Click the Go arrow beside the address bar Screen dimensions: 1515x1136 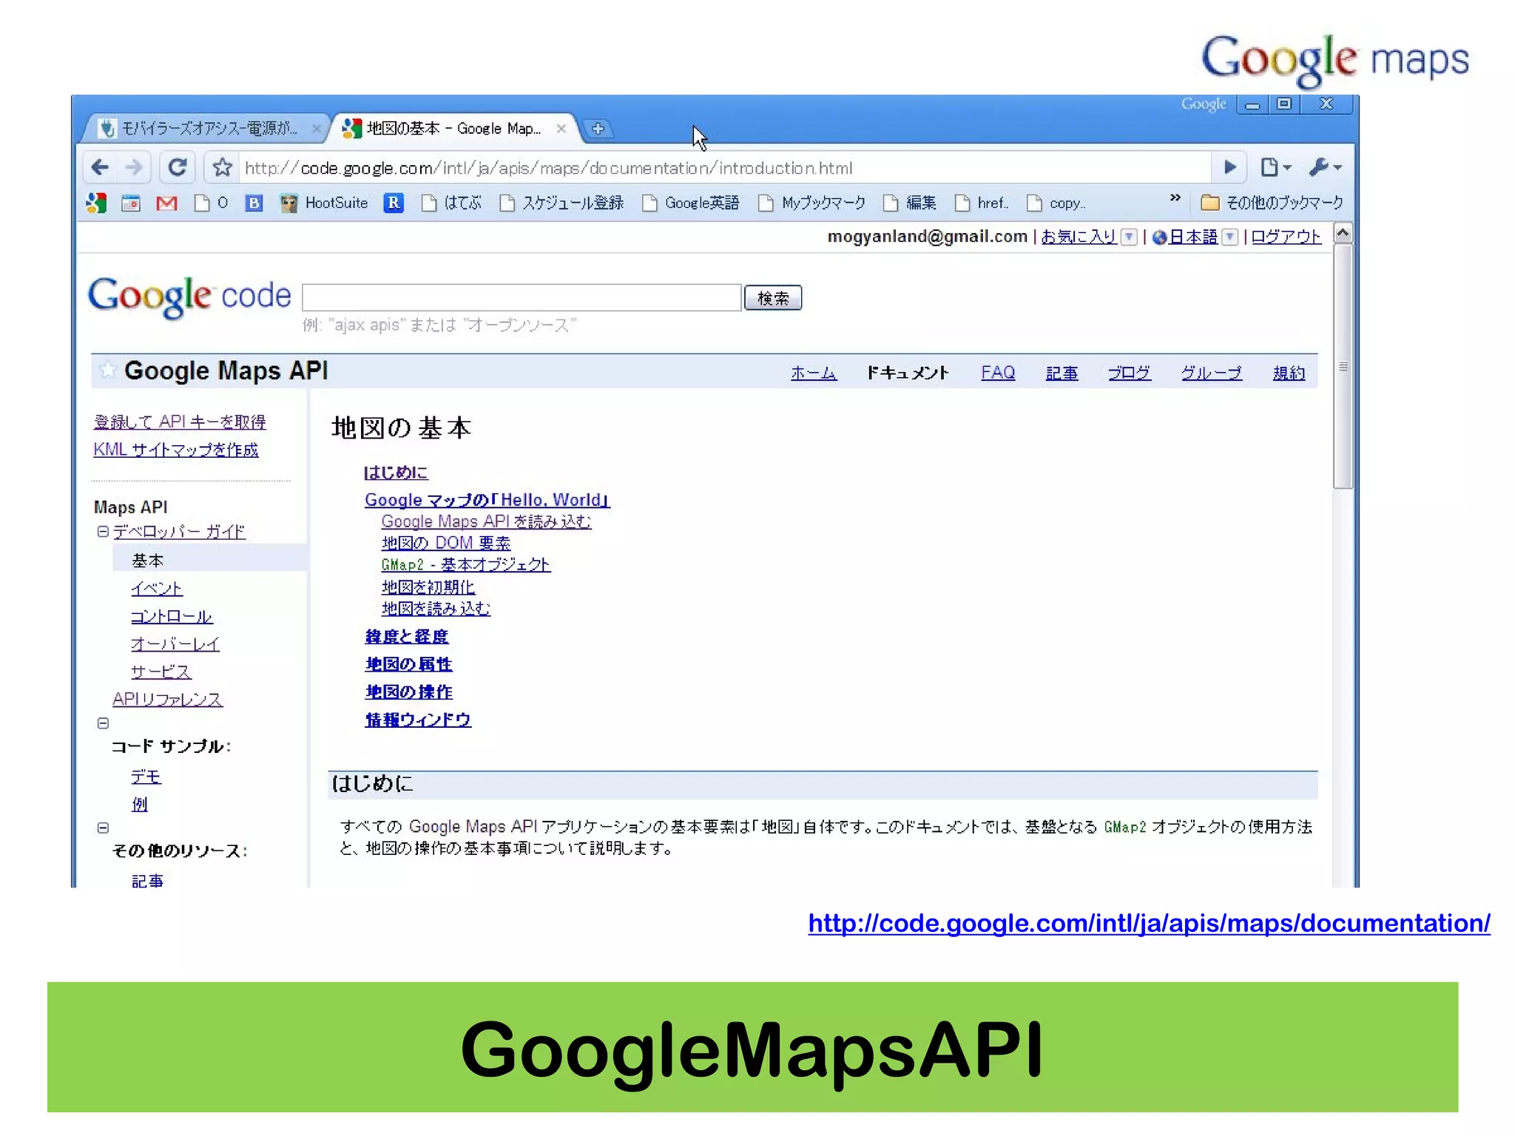point(1230,167)
